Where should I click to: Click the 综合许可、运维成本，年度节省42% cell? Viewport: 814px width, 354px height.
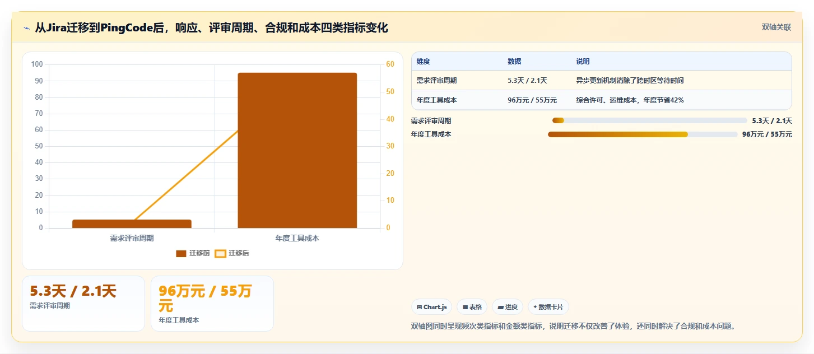coord(630,100)
